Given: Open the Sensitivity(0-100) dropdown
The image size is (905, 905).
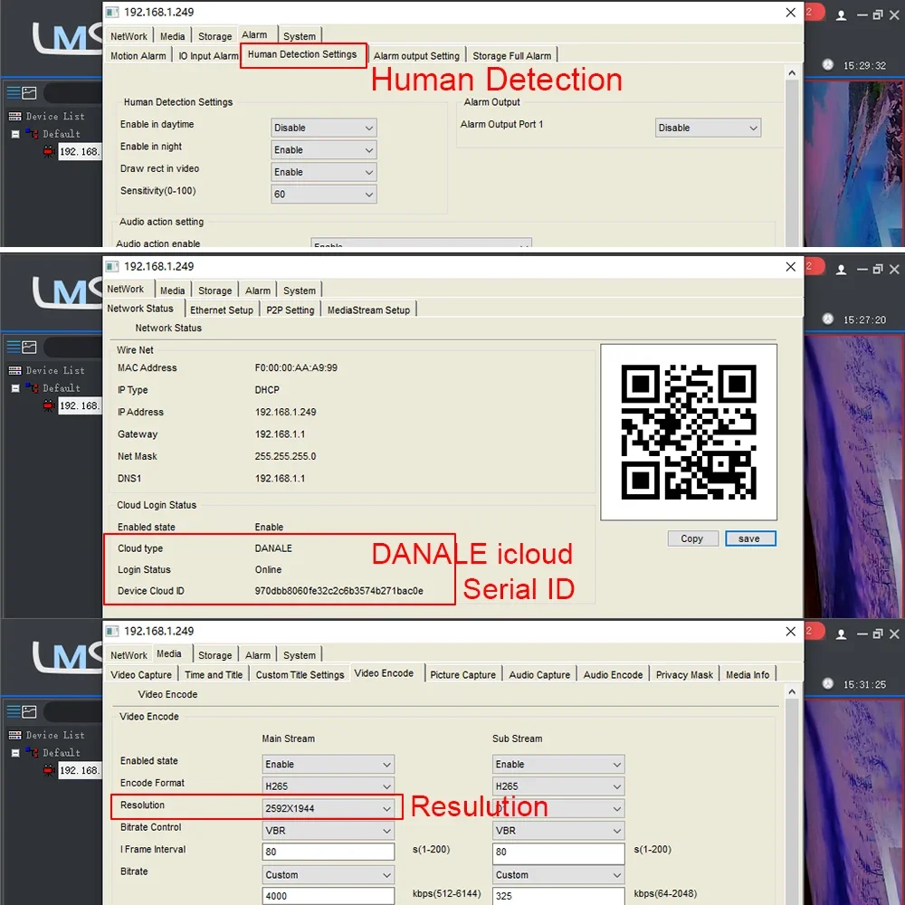Looking at the screenshot, I should pyautogui.click(x=324, y=194).
